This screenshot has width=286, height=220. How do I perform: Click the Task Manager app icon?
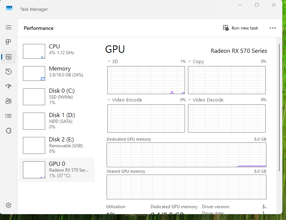click(x=9, y=8)
